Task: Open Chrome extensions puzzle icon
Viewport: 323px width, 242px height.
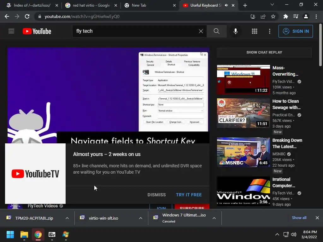Action: (285, 16)
